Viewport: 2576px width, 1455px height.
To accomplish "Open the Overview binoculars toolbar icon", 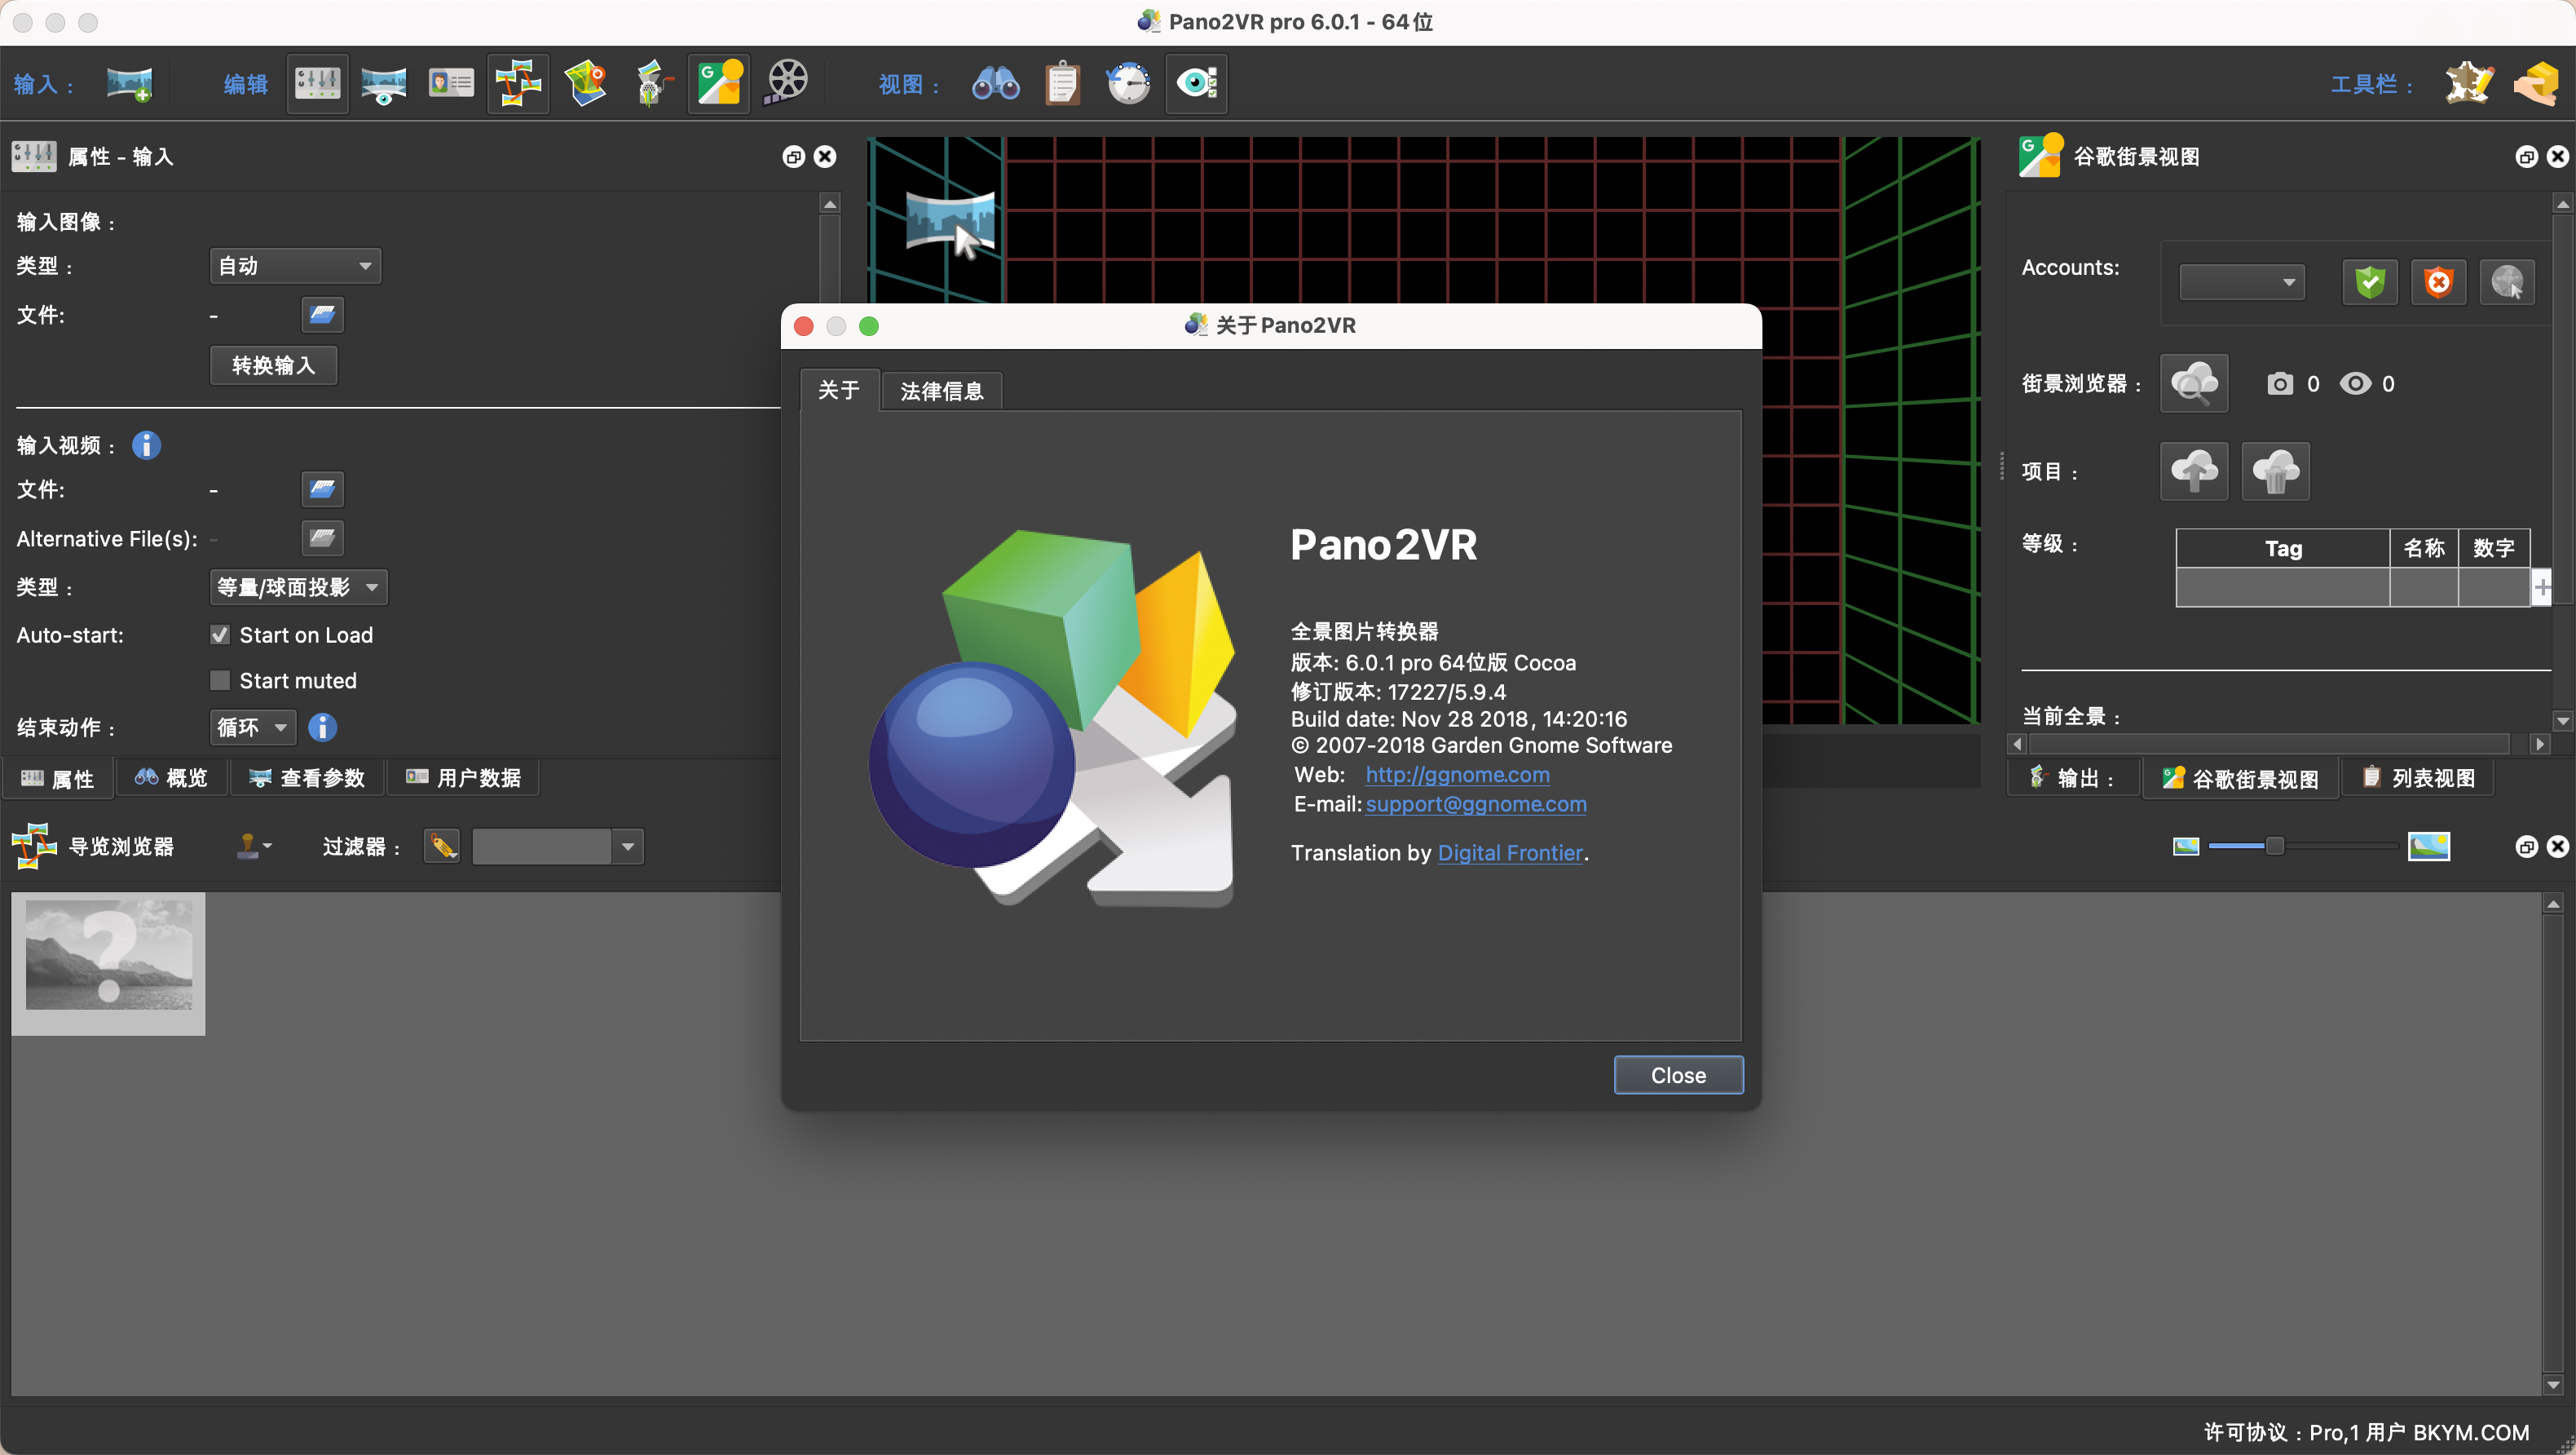I will (x=996, y=83).
